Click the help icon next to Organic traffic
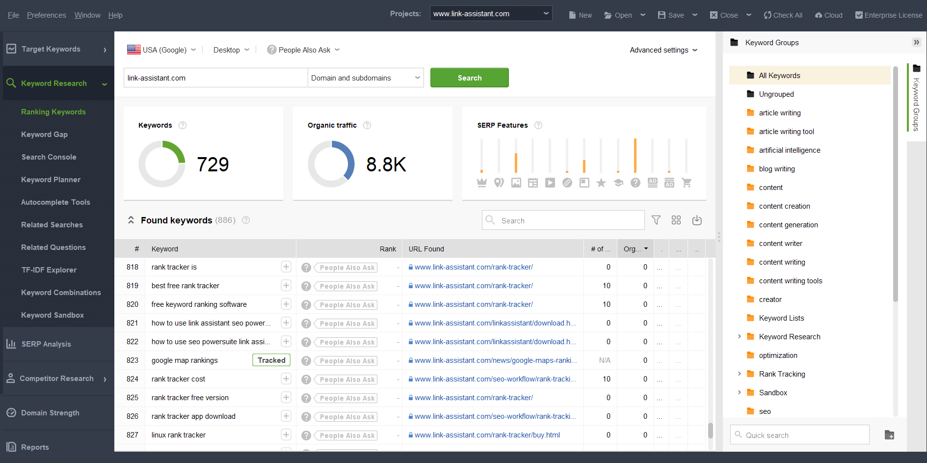The width and height of the screenshot is (927, 463). tap(367, 125)
